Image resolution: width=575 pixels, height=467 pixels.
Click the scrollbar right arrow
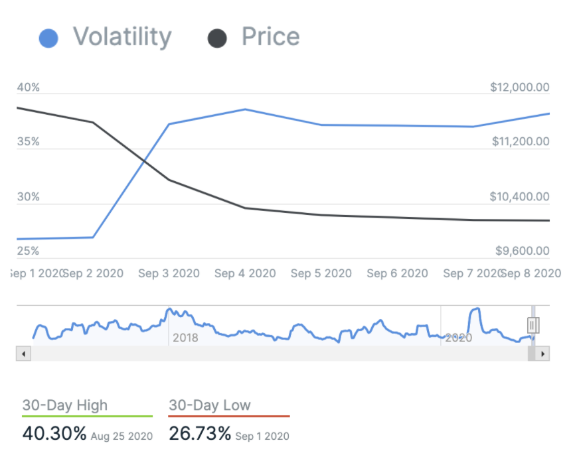544,354
